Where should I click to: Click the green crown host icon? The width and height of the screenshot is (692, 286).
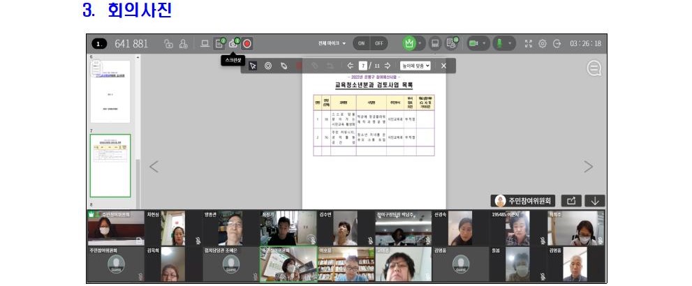tap(409, 44)
